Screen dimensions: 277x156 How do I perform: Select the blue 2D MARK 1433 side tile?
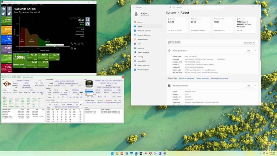coord(7,40)
